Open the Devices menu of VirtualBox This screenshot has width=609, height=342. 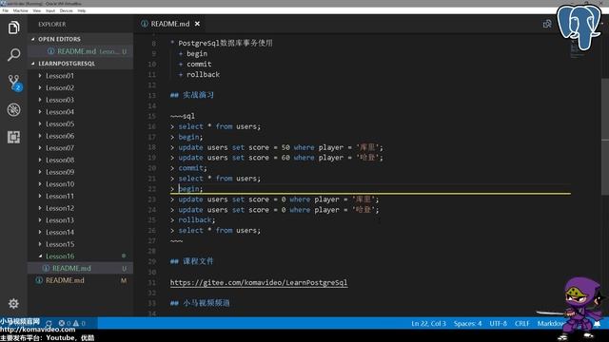[x=66, y=10]
